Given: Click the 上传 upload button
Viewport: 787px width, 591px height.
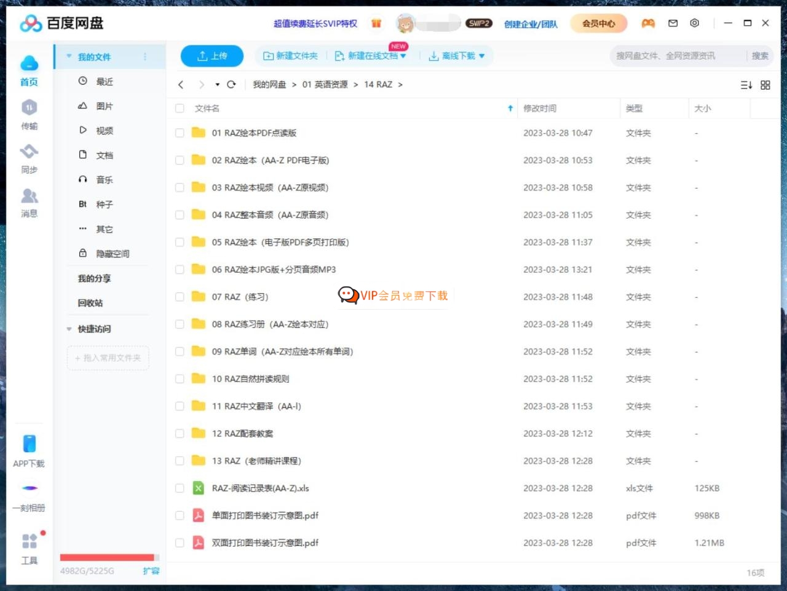Looking at the screenshot, I should click(212, 56).
